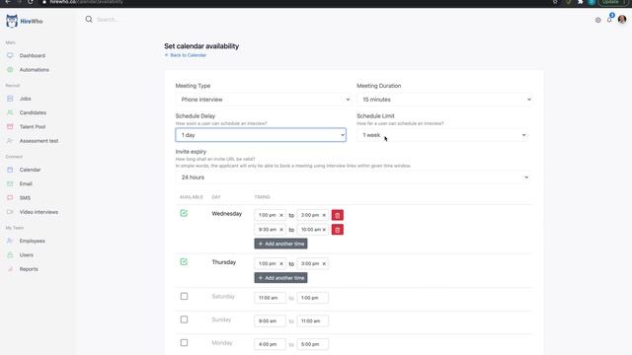Go to Candidates menu item
632x355 pixels.
33,112
